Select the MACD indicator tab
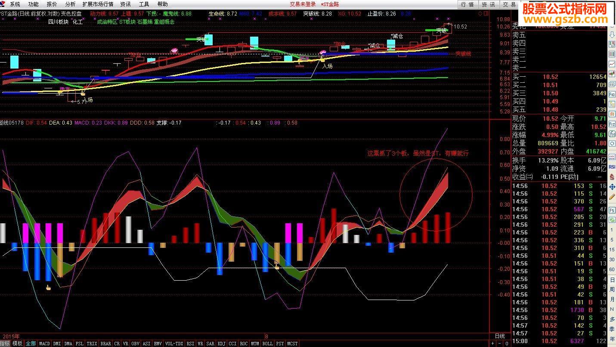Image resolution: width=616 pixels, height=347 pixels. click(44, 344)
